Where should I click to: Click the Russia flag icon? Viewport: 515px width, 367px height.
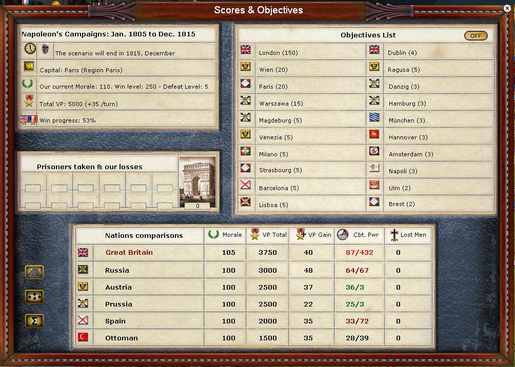[83, 270]
